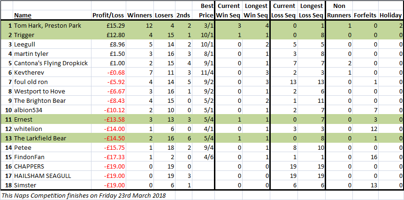Select HAILSHAM SEAGULL name cell
404x200 pixels.
pyautogui.click(x=52, y=176)
